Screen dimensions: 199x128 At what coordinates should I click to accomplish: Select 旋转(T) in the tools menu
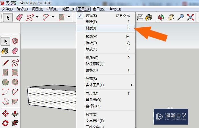tap(106, 43)
